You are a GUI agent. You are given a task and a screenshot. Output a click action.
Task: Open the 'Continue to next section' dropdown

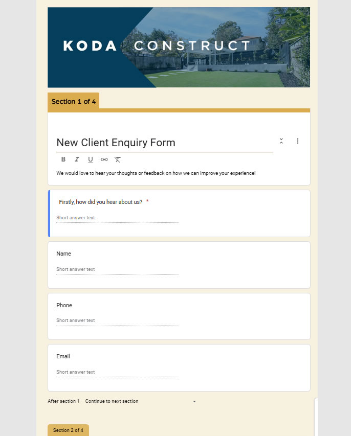click(x=112, y=401)
